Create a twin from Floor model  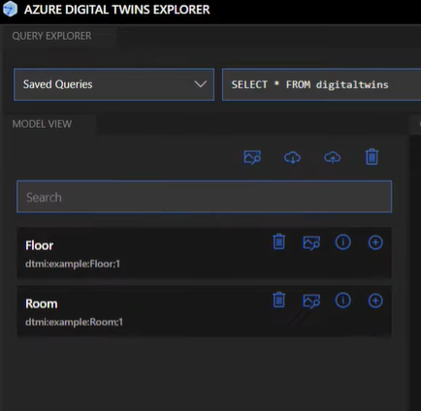click(375, 242)
